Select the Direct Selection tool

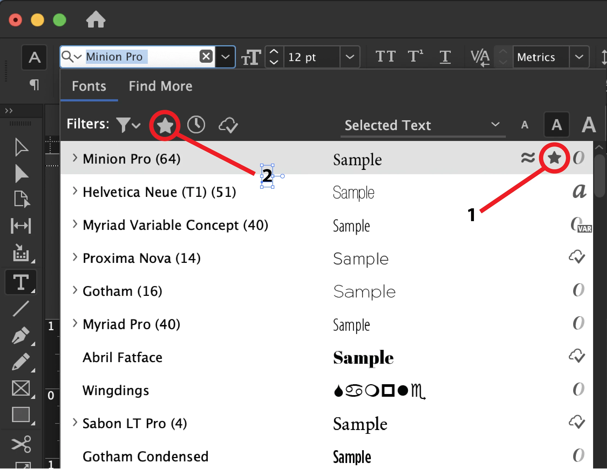tap(21, 174)
